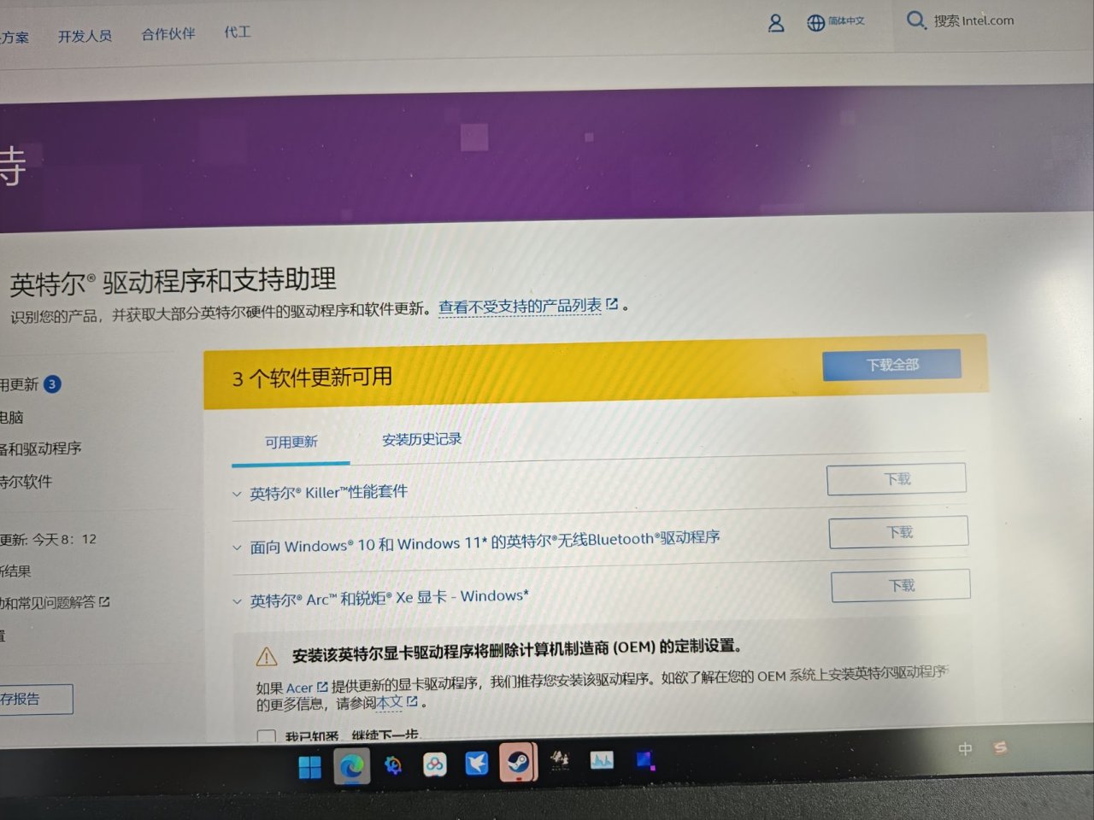Click the magnifier search icon

click(915, 20)
